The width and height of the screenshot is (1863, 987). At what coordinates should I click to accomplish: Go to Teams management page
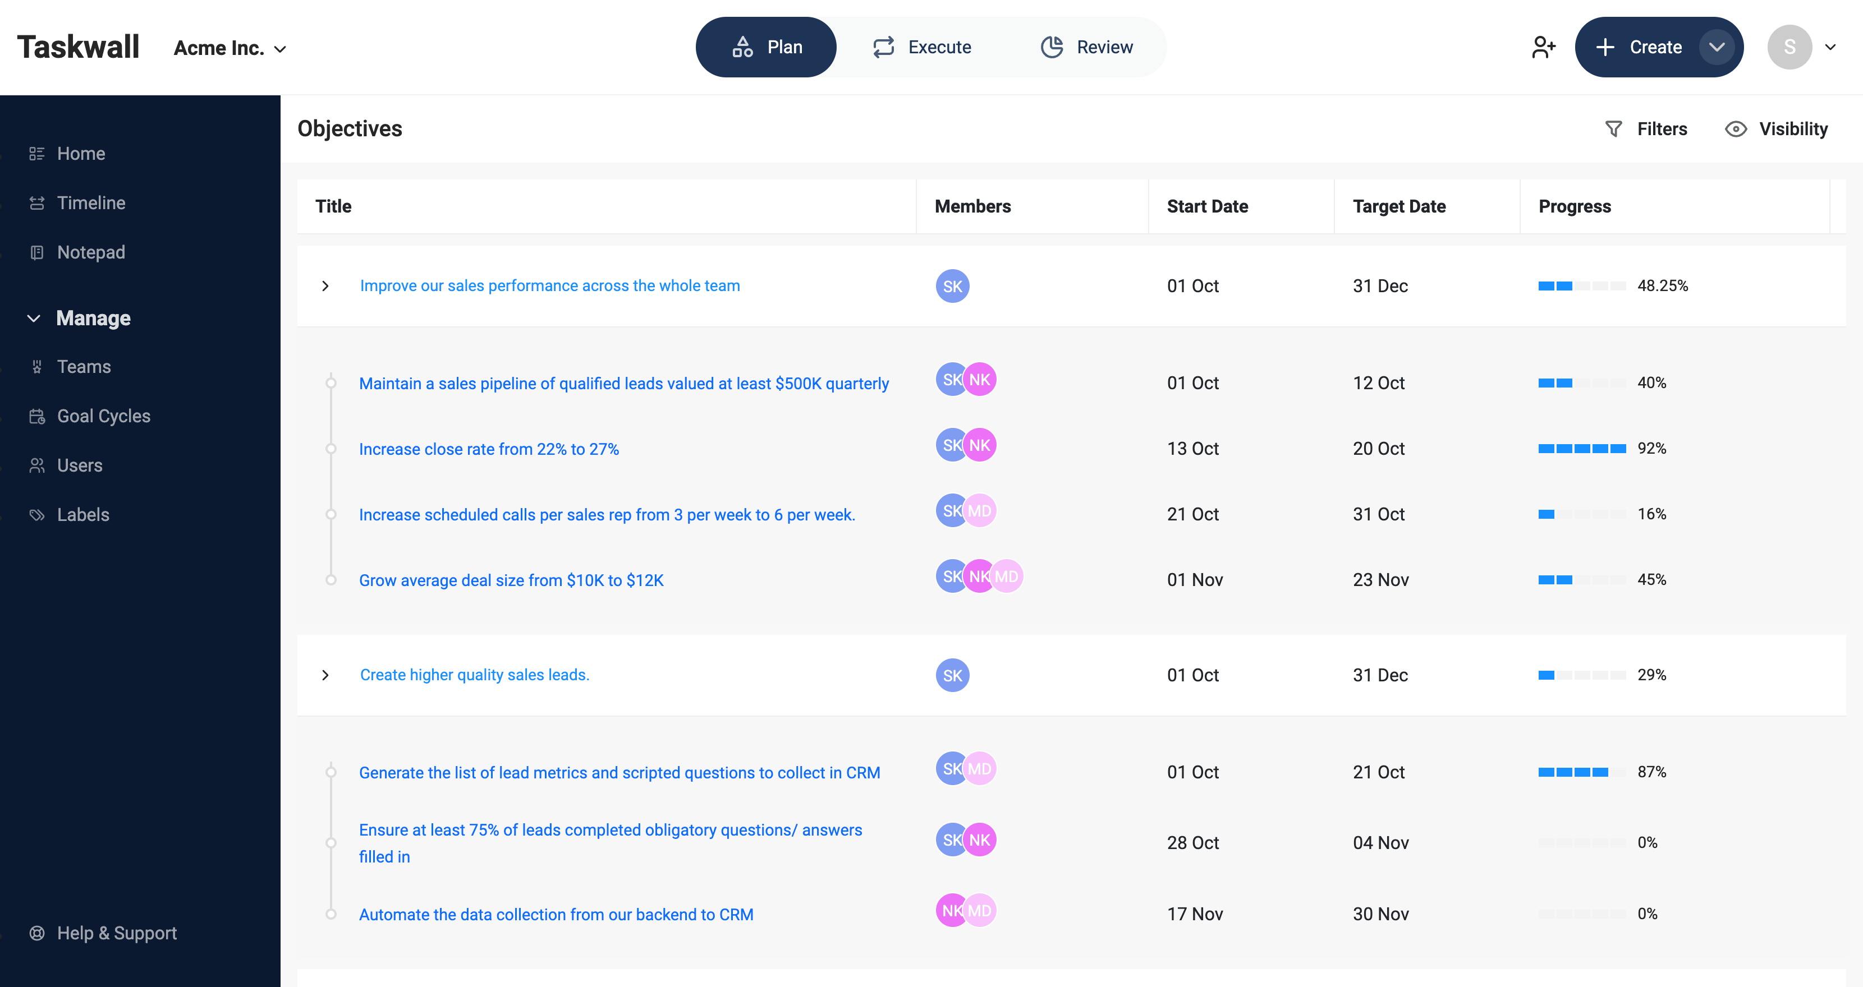coord(83,366)
